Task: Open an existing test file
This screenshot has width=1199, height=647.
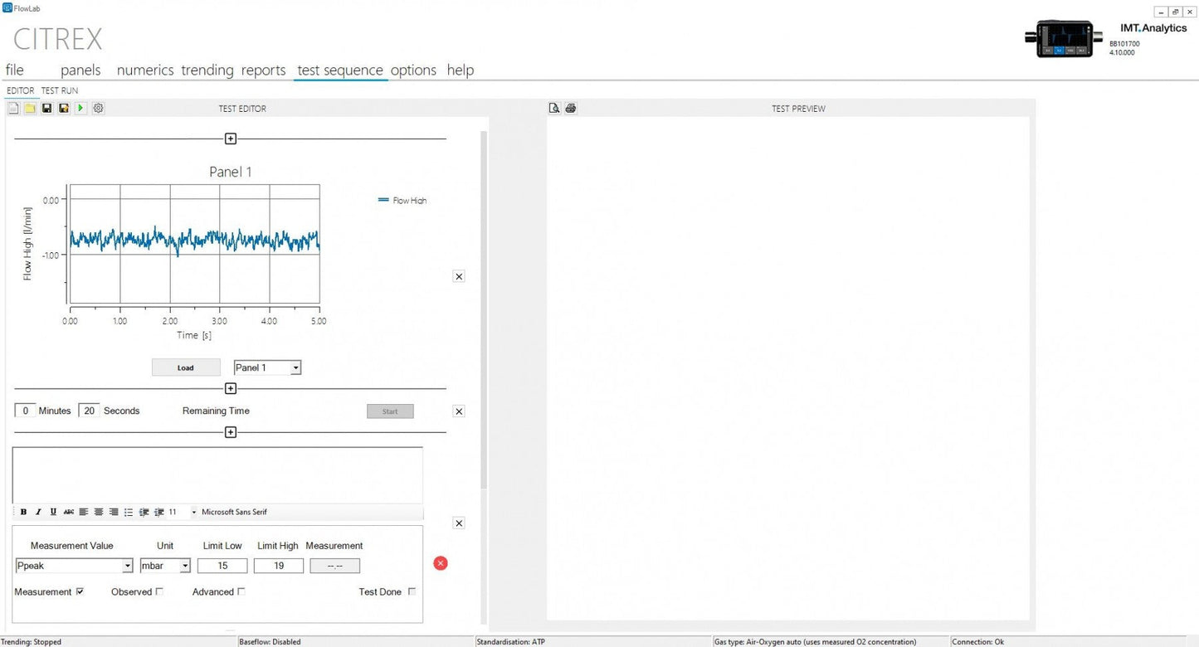Action: pos(30,108)
